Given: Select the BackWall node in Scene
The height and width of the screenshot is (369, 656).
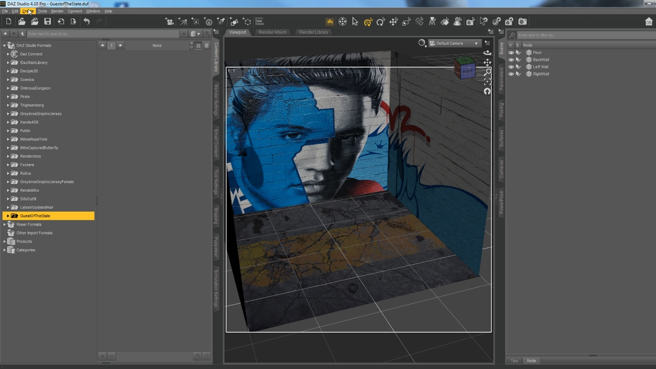Looking at the screenshot, I should click(x=541, y=60).
